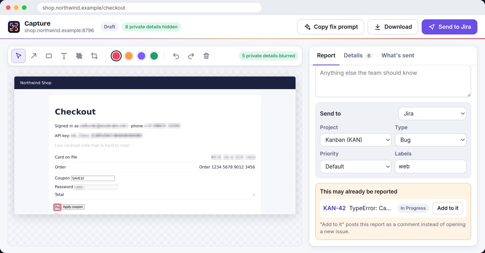Open the KAN-42 issue link
The width and height of the screenshot is (485, 253).
(x=334, y=208)
